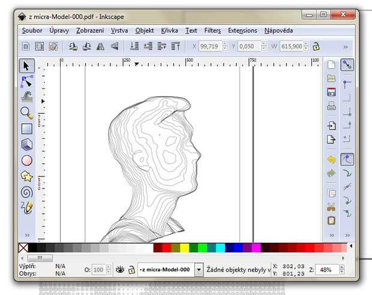Flip selection vertically
372x295 pixels.
(x=115, y=46)
